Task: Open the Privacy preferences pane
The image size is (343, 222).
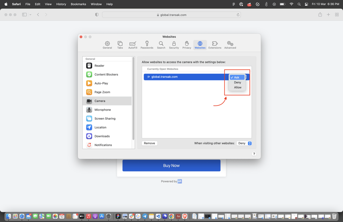Action: (187, 45)
